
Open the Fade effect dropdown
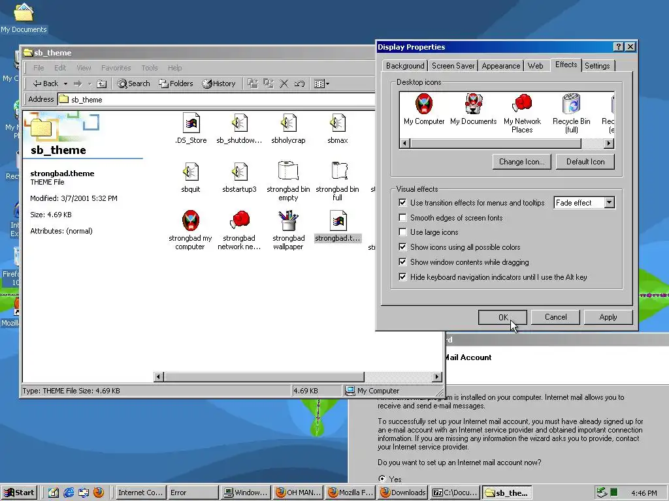tap(610, 202)
